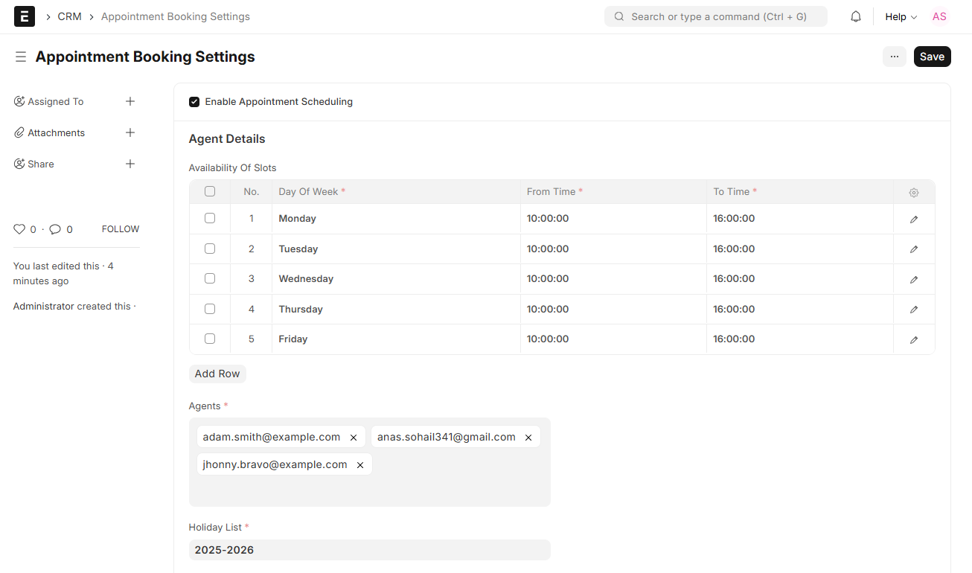The width and height of the screenshot is (972, 573).
Task: Edit the Friday row with the pencil icon
Action: pyautogui.click(x=914, y=339)
